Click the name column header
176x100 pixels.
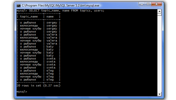pos(50,16)
